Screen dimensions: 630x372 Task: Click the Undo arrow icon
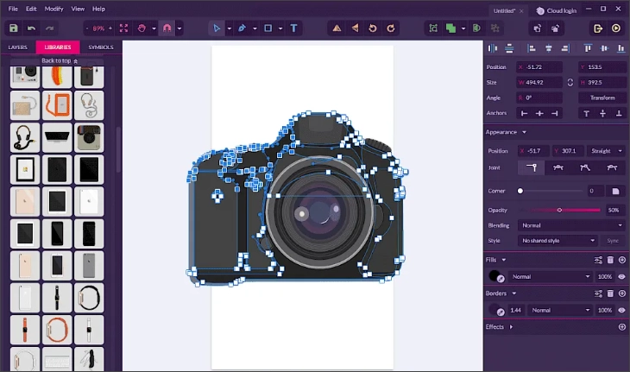[x=31, y=28]
